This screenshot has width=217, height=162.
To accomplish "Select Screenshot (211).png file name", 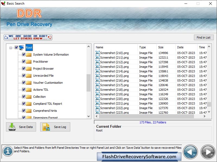I will tap(114, 58).
